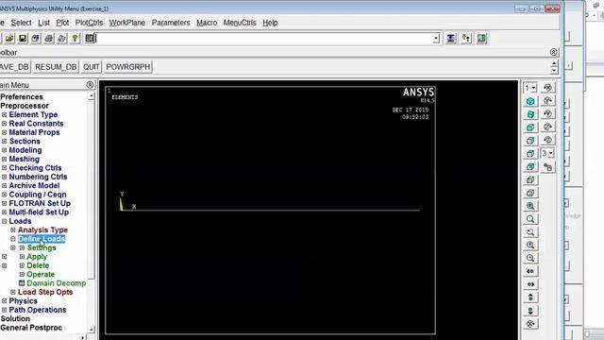The width and height of the screenshot is (604, 340).
Task: Open the Select menu
Action: tap(21, 23)
